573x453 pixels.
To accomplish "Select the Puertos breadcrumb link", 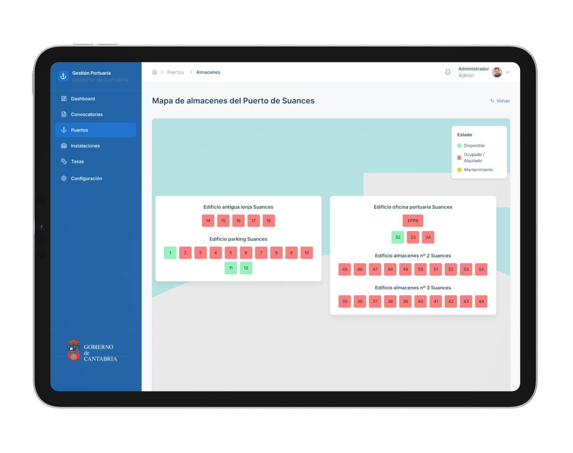I will pos(175,72).
